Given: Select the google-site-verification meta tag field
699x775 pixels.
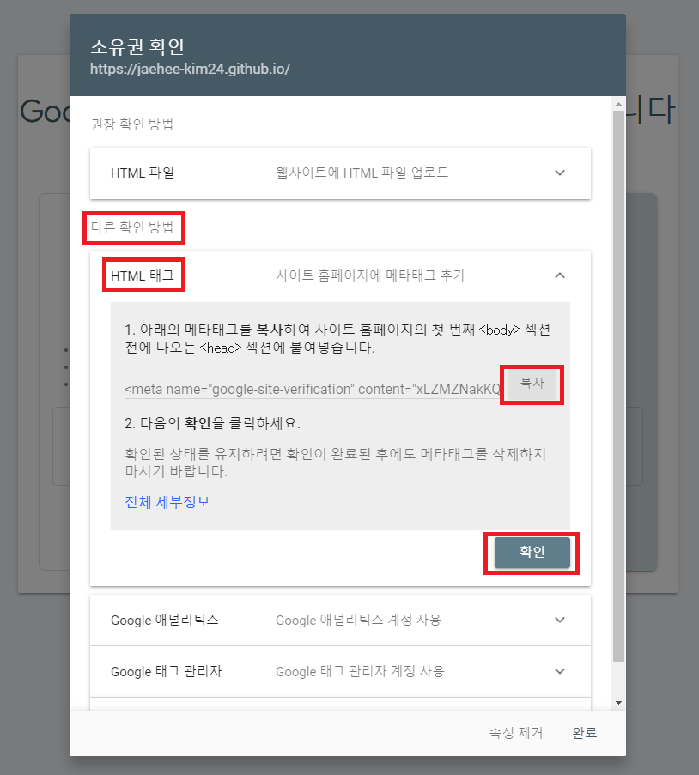Looking at the screenshot, I should click(313, 390).
